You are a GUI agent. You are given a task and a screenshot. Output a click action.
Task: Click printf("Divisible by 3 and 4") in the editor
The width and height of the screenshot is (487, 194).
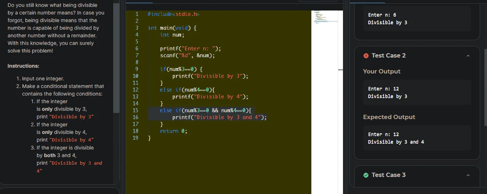click(219, 117)
